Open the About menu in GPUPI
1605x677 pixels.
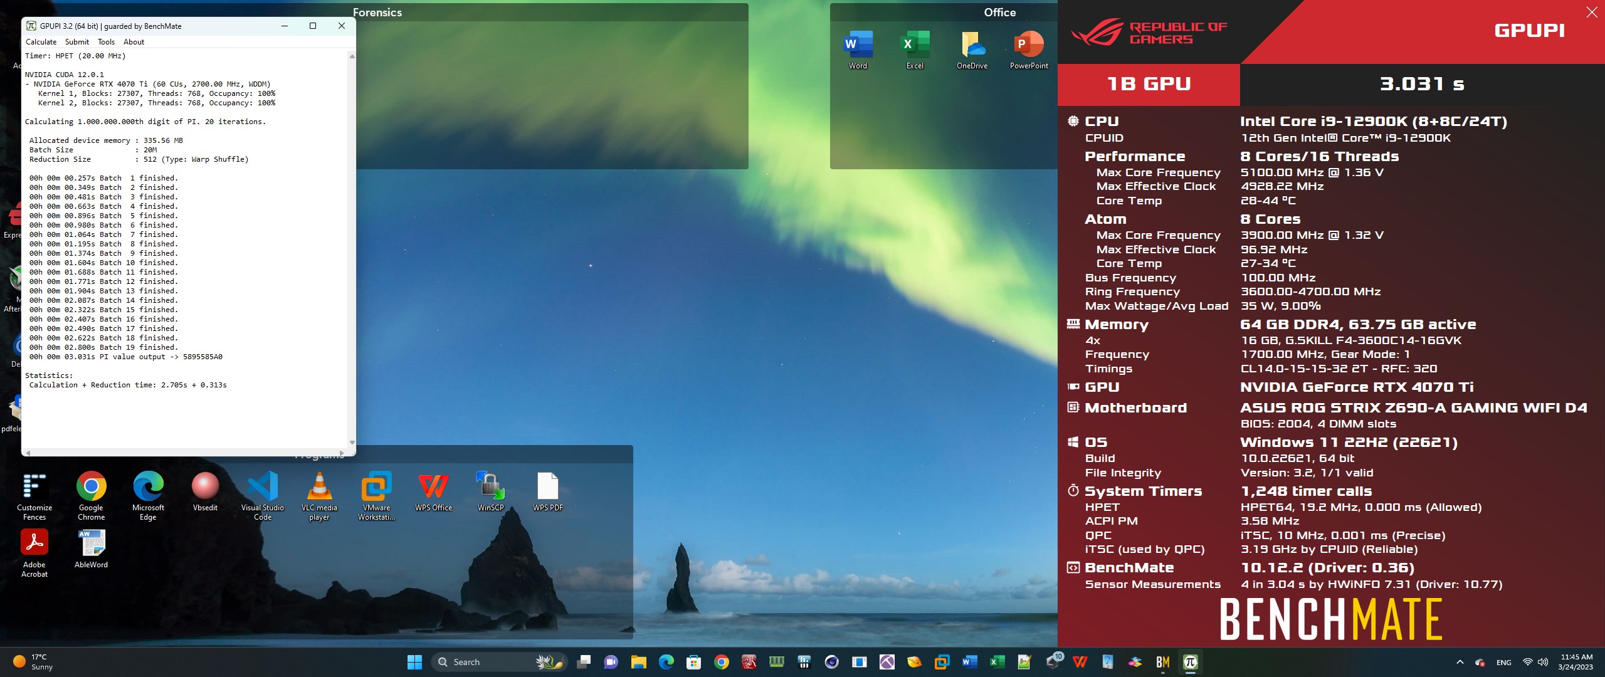point(134,42)
